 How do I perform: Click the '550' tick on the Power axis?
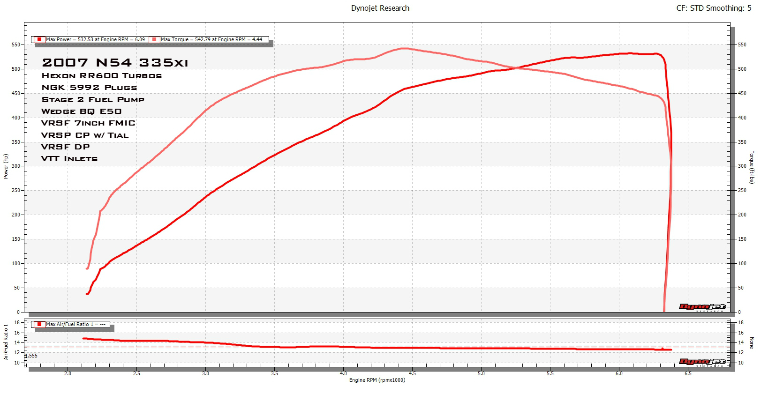click(16, 45)
